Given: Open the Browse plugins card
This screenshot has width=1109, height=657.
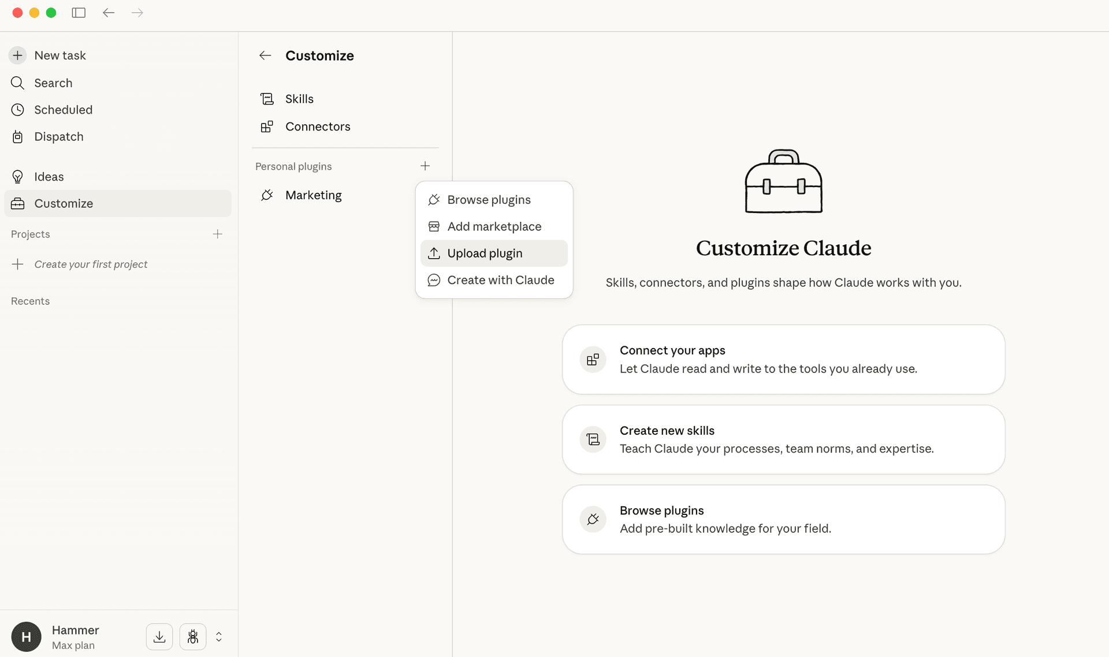Looking at the screenshot, I should pos(783,520).
